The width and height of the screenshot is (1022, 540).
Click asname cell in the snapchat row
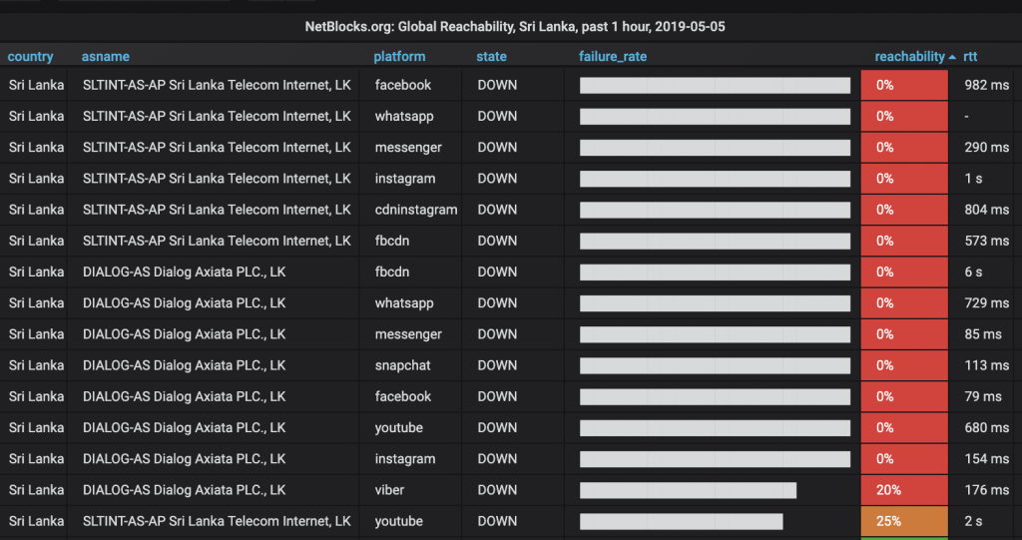click(184, 365)
